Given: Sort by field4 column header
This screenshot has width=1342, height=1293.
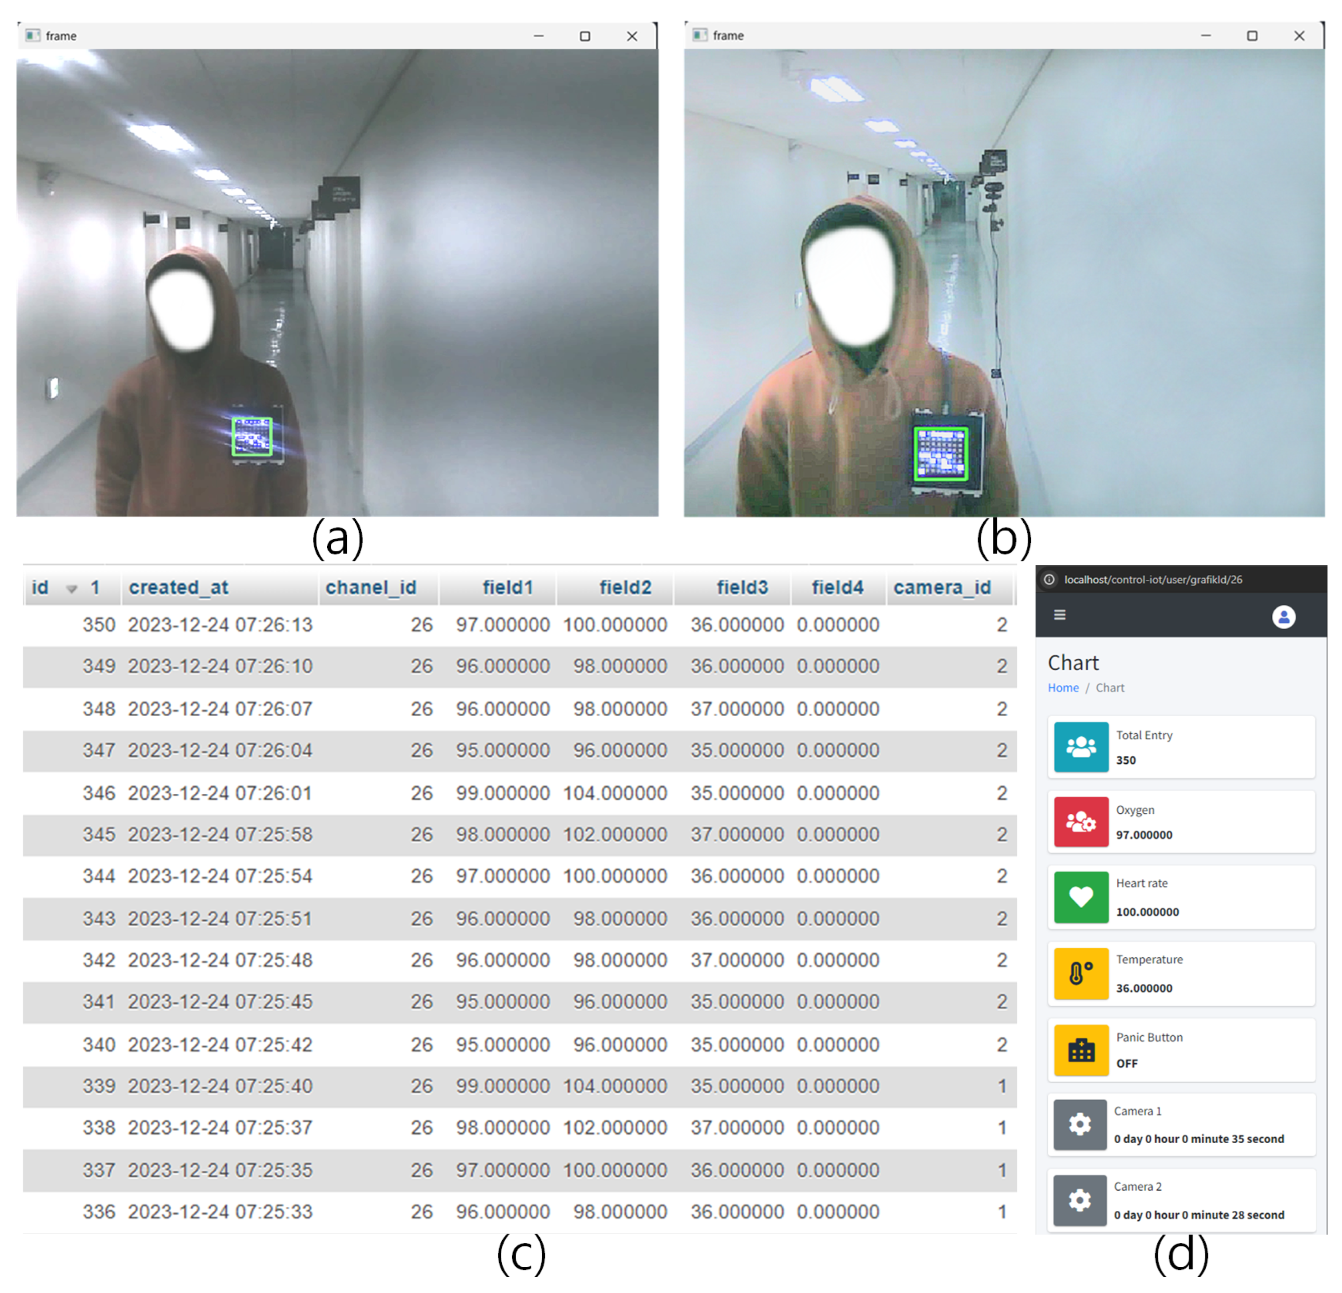Looking at the screenshot, I should [x=837, y=587].
